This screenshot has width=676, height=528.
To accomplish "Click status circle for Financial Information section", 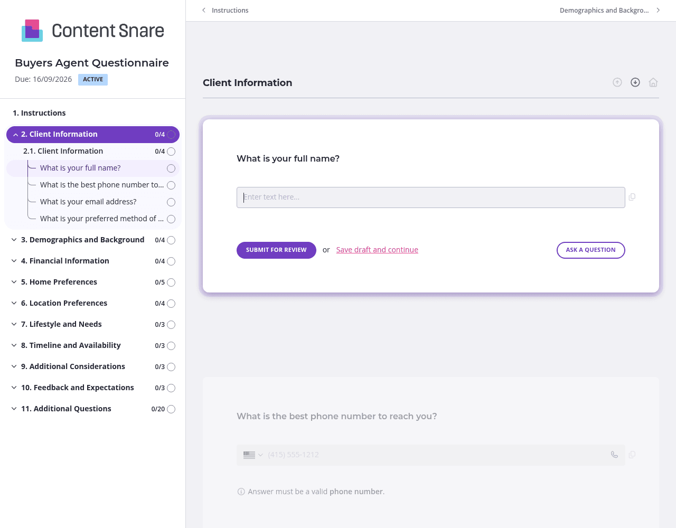I will 171,261.
